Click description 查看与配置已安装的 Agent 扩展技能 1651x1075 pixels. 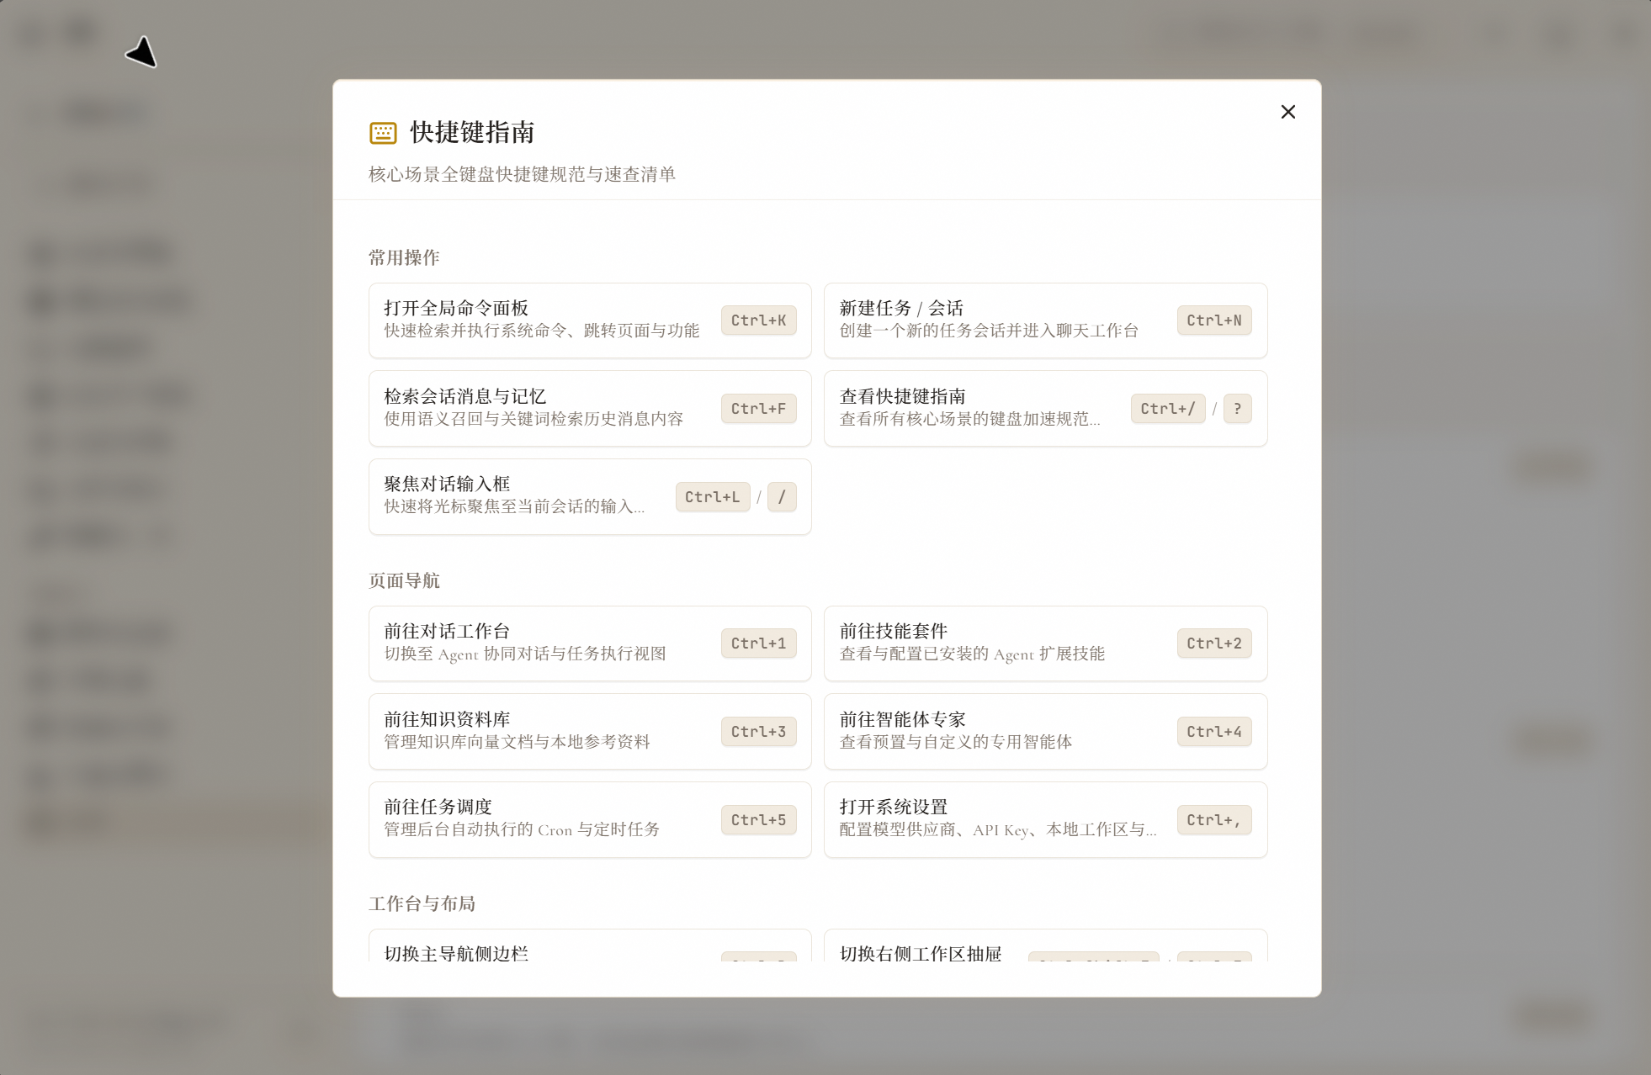coord(972,654)
